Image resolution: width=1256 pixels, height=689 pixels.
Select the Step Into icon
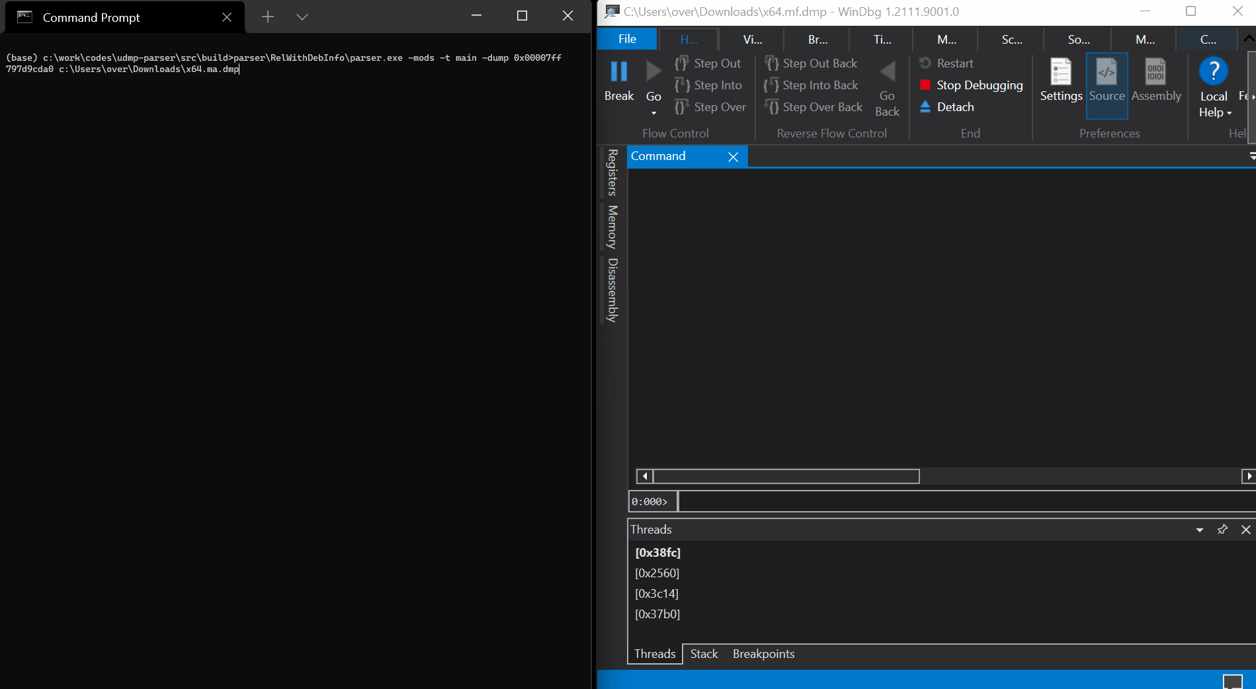click(x=683, y=85)
